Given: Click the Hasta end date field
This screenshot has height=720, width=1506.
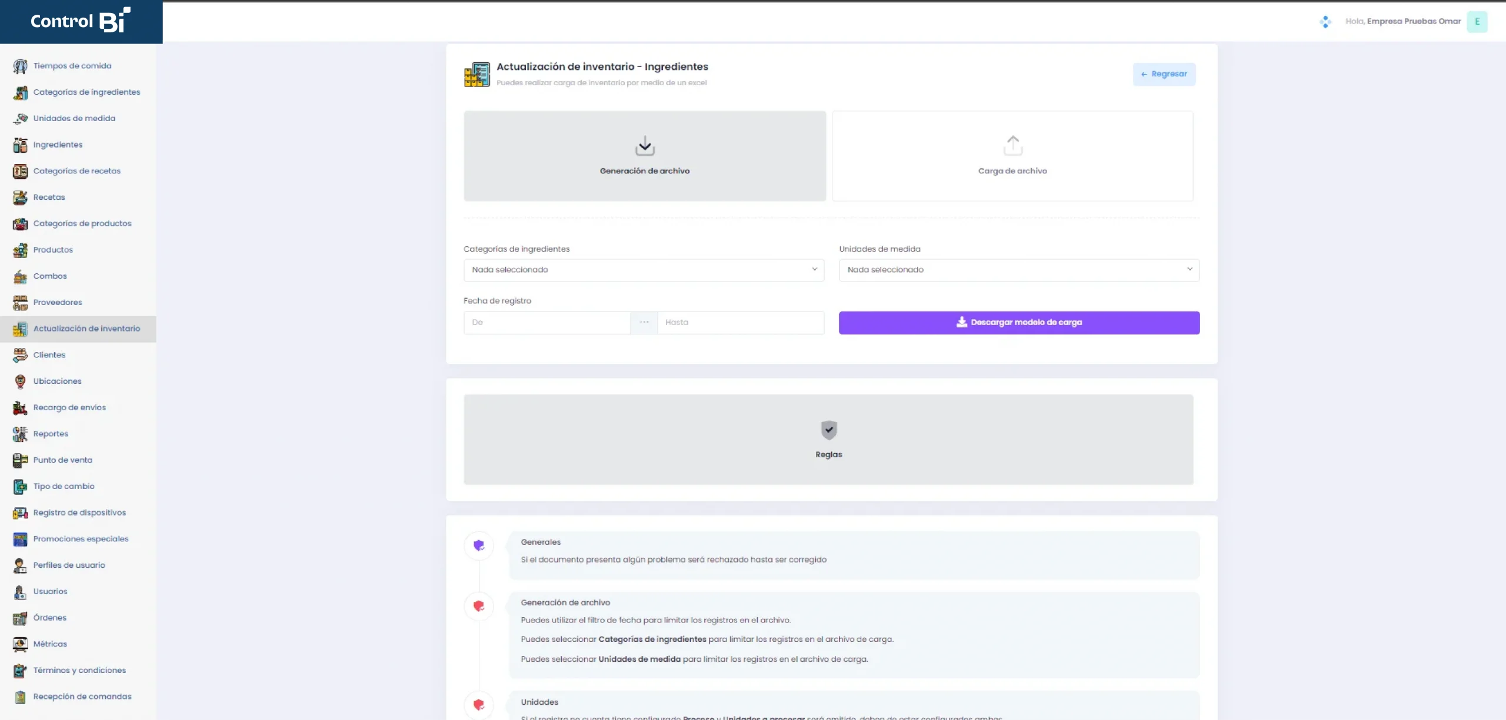Looking at the screenshot, I should [x=741, y=323].
